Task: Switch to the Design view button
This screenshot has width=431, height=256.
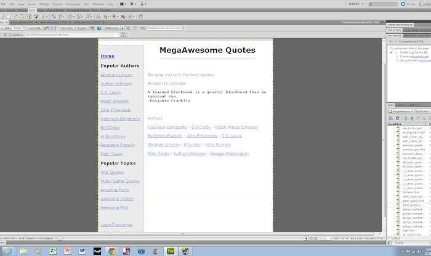Action: point(18,28)
